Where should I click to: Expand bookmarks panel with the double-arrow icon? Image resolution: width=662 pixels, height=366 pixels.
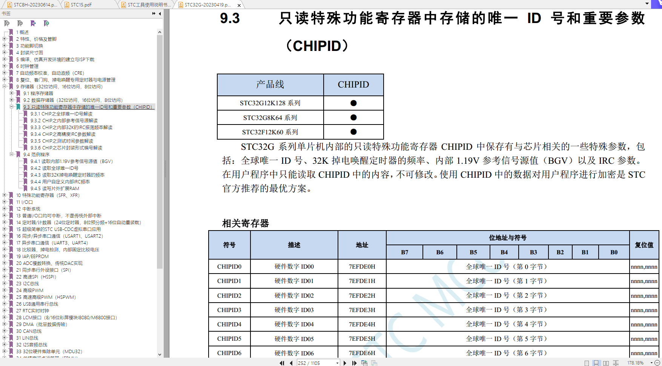[154, 14]
